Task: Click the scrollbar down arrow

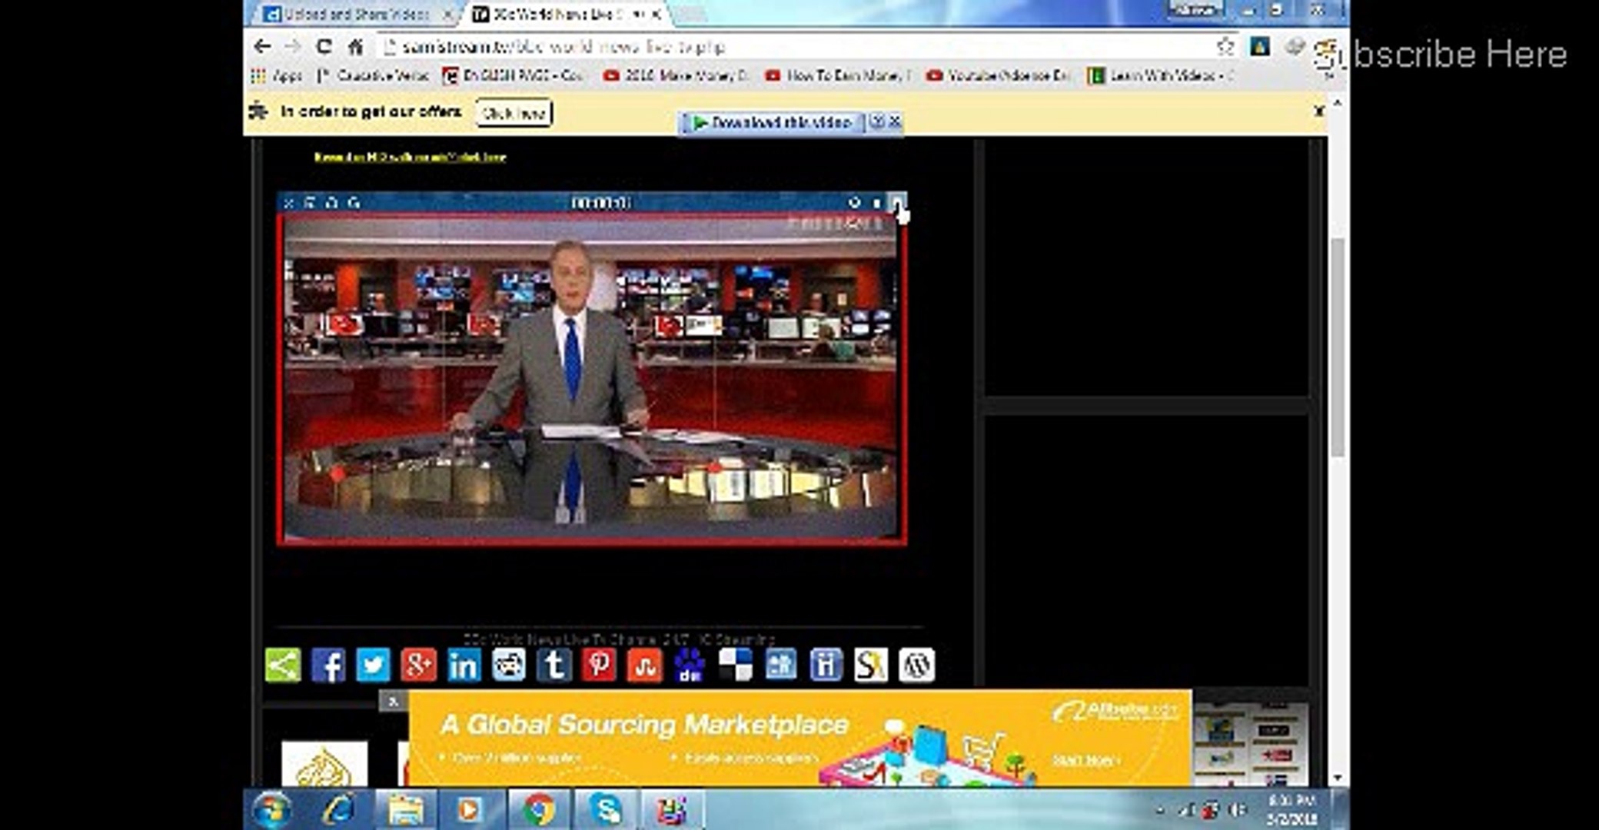Action: tap(1338, 778)
